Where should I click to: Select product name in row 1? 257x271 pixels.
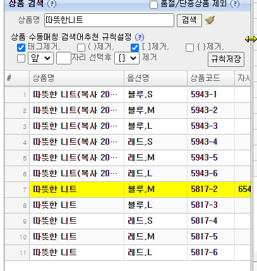click(x=77, y=95)
